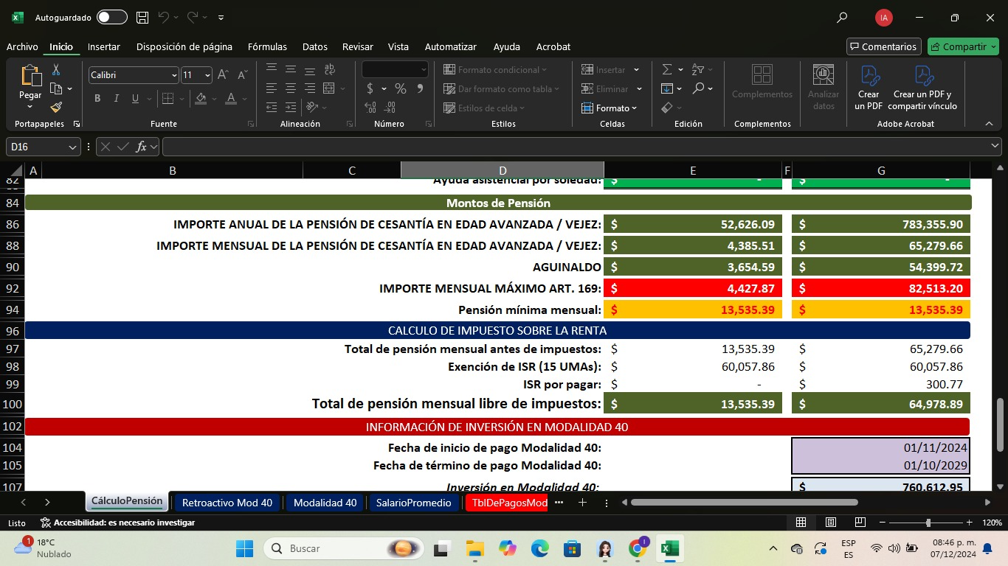This screenshot has width=1008, height=566.
Task: Click the insert function fx icon
Action: click(141, 147)
